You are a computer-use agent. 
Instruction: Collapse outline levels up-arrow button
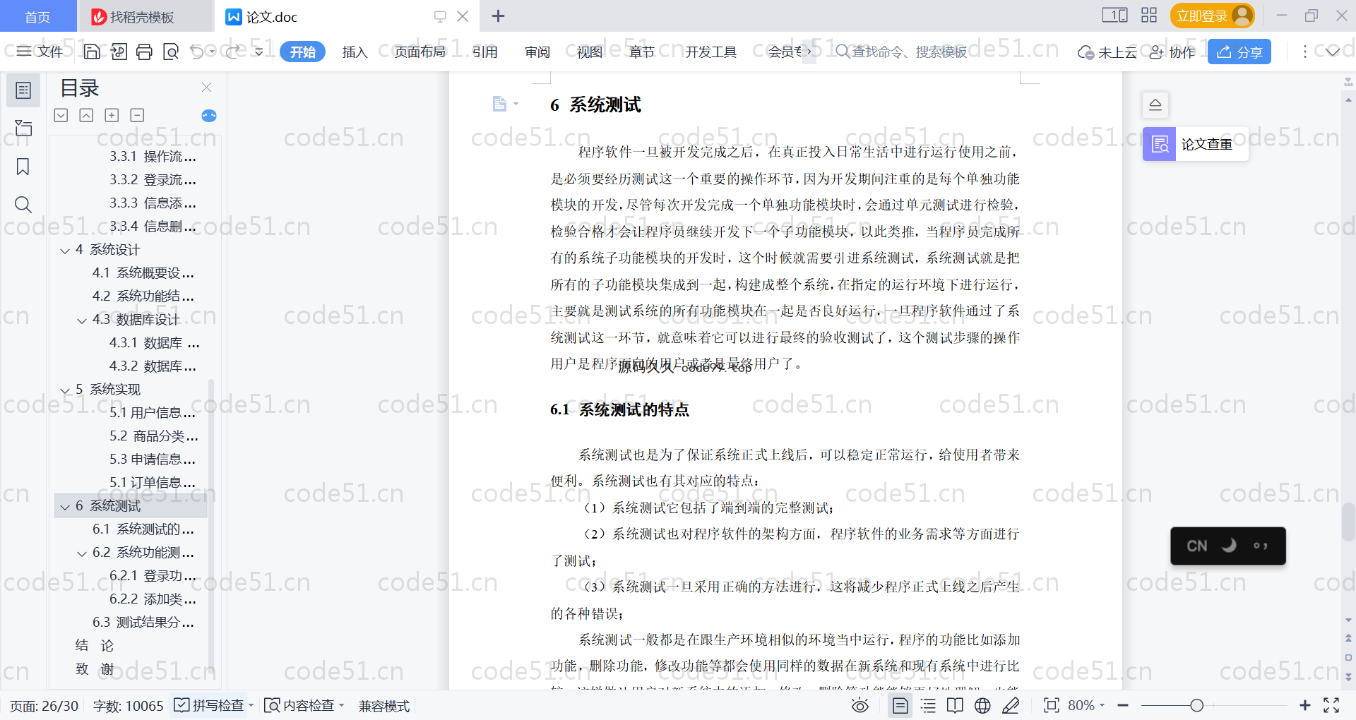click(86, 115)
